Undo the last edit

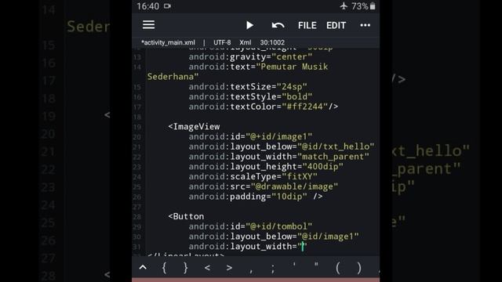click(278, 25)
